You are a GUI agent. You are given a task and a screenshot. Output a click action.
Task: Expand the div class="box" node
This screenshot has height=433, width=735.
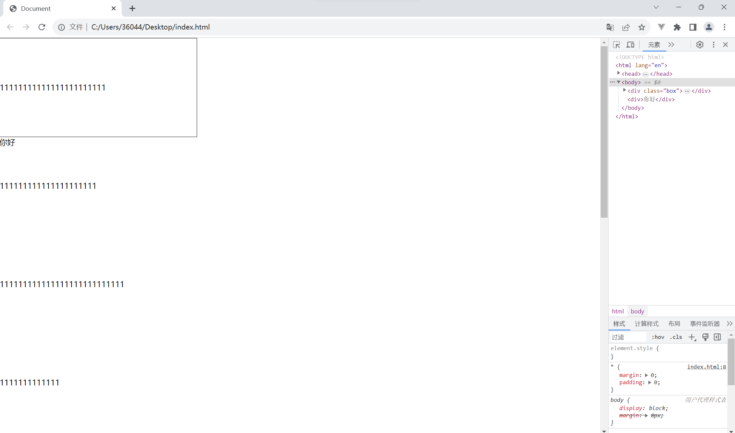point(624,90)
